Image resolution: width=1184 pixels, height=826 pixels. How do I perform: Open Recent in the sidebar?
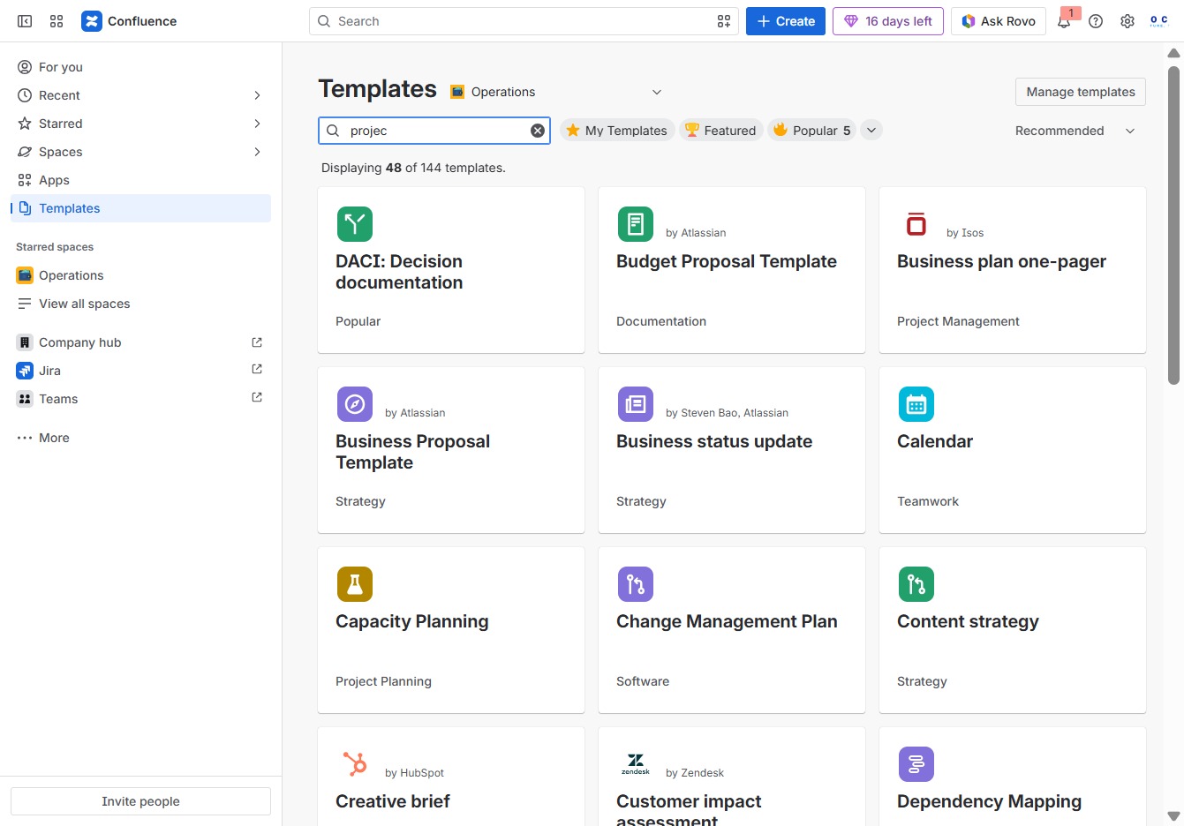pos(141,95)
